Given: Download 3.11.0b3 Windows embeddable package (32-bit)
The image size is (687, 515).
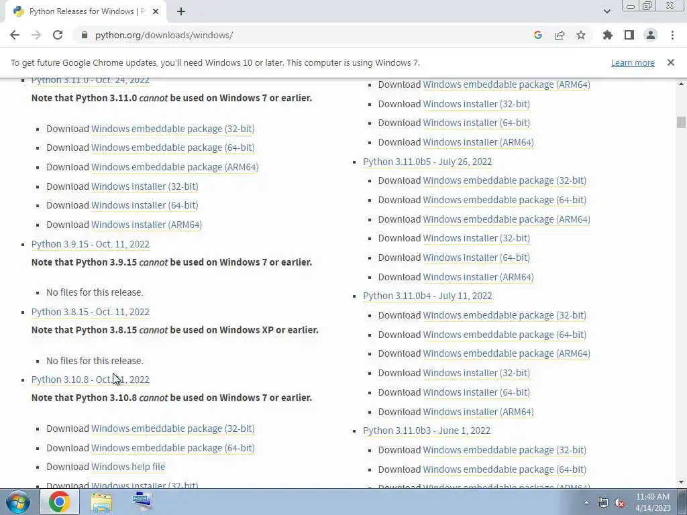Looking at the screenshot, I should coord(505,450).
